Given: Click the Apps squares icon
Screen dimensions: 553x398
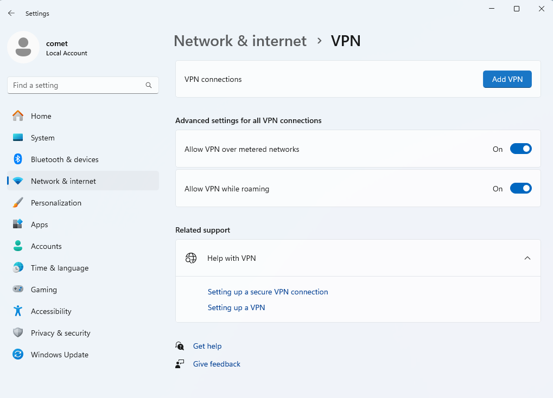Looking at the screenshot, I should [18, 224].
